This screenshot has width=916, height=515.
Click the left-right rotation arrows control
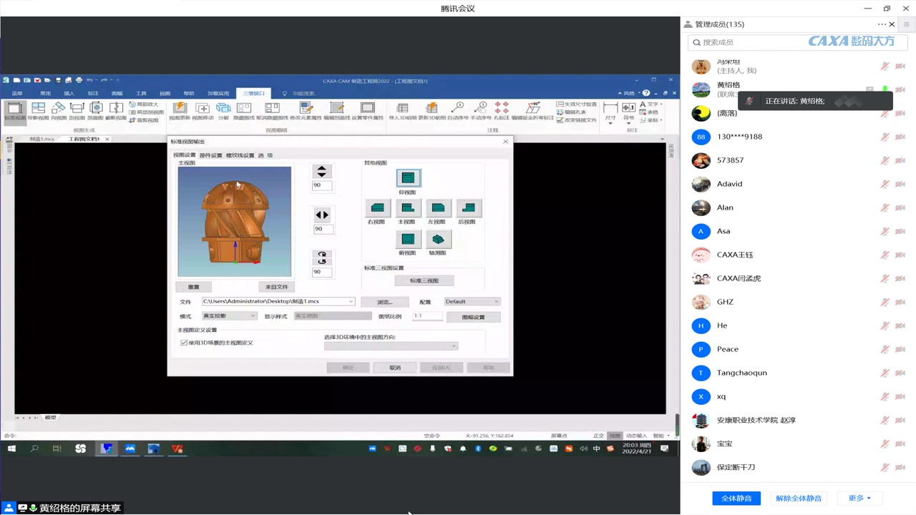coord(322,215)
